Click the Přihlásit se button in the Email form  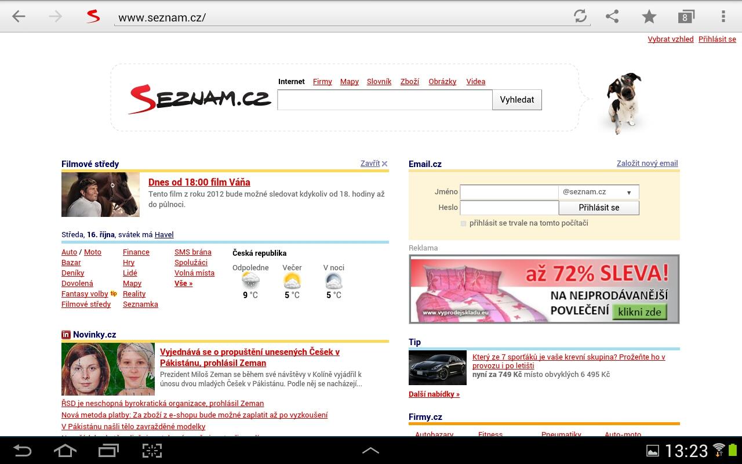pyautogui.click(x=599, y=208)
